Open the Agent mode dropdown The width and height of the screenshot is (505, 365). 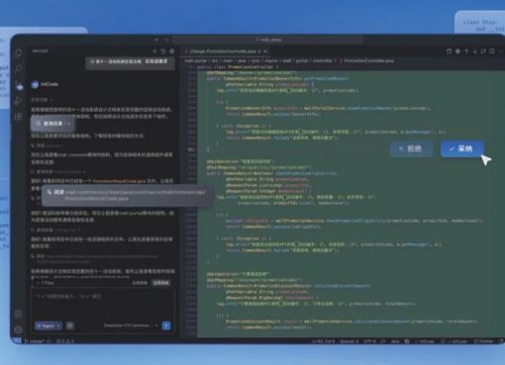[49, 325]
